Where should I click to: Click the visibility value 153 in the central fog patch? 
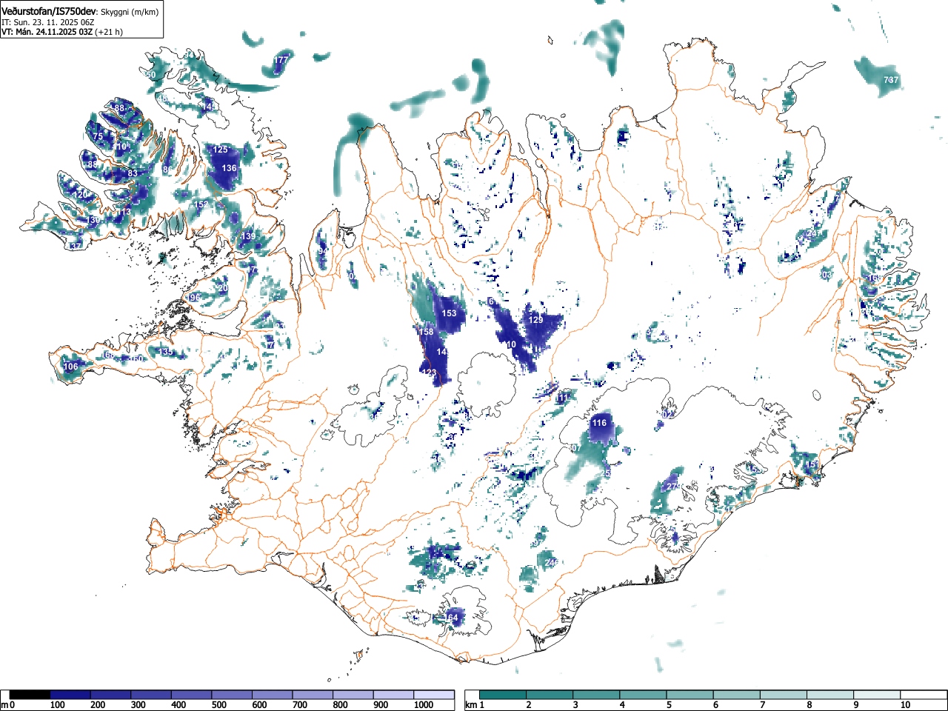coord(450,313)
